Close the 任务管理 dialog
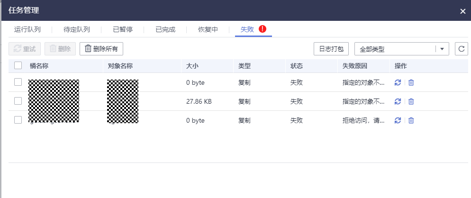The image size is (471, 198). pyautogui.click(x=462, y=11)
